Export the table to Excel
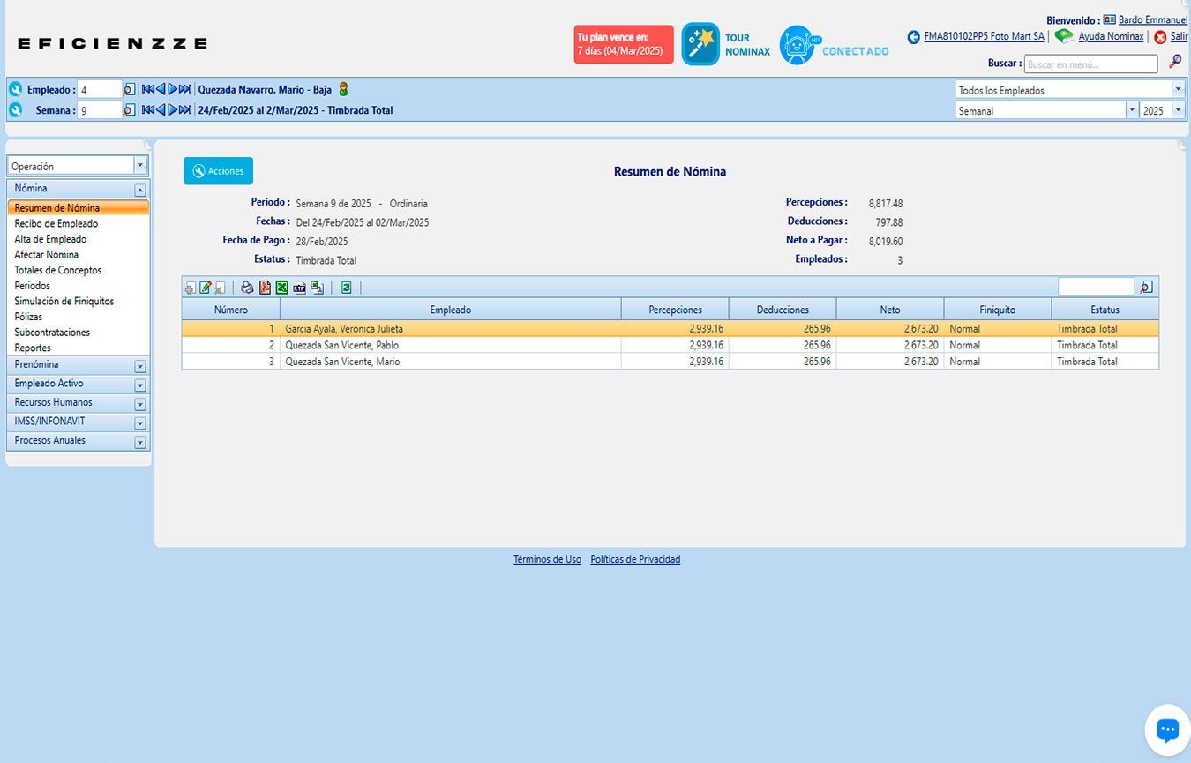This screenshot has width=1191, height=763. (282, 288)
